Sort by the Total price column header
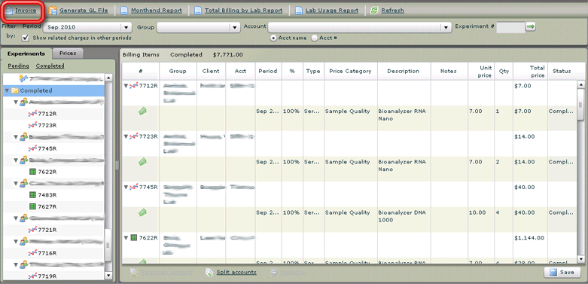 [x=530, y=72]
